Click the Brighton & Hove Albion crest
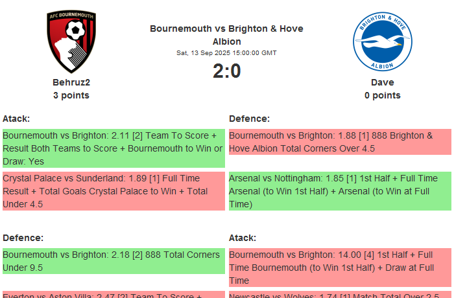454x298 pixels. coord(383,41)
